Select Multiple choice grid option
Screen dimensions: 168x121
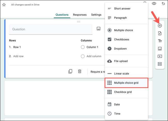point(127,83)
